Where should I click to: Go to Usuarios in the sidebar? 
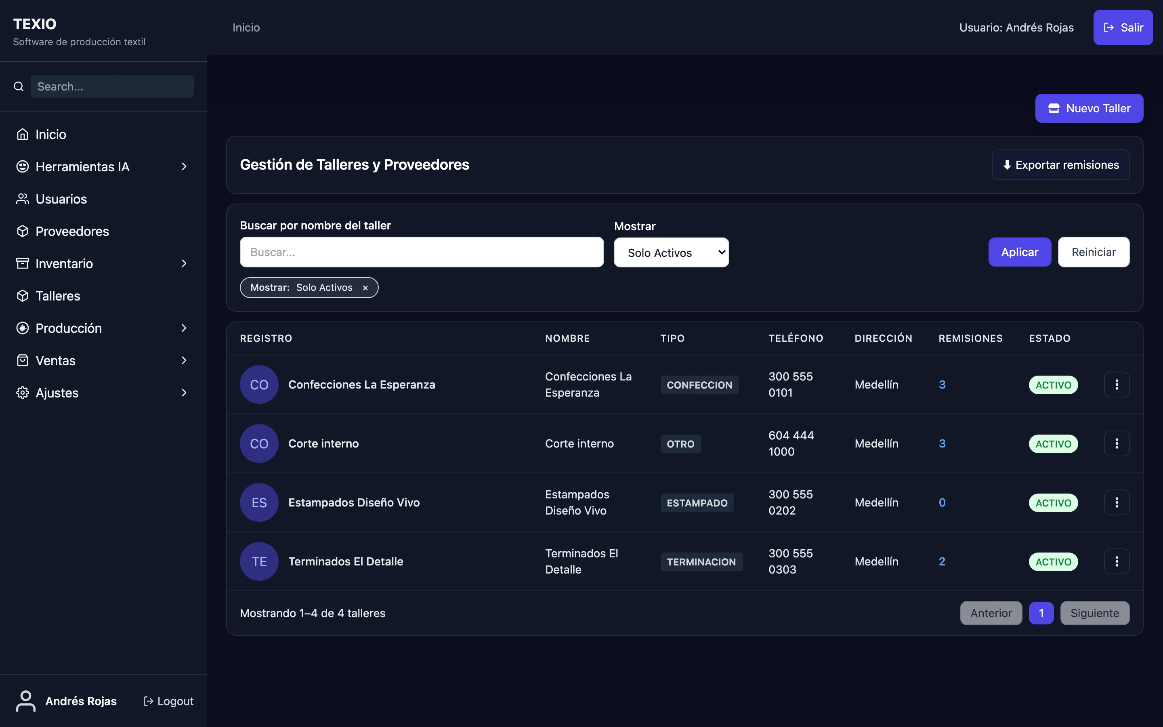[103, 199]
